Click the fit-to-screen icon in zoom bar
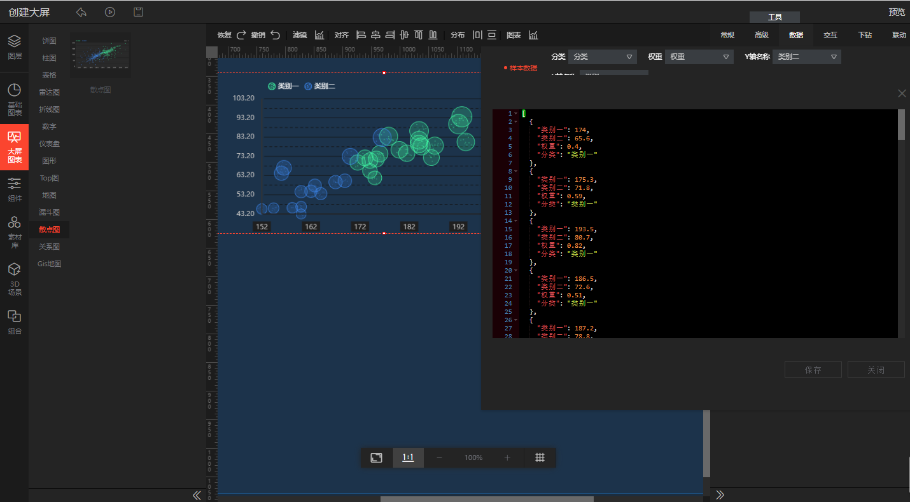Viewport: 910px width, 502px height. point(377,458)
